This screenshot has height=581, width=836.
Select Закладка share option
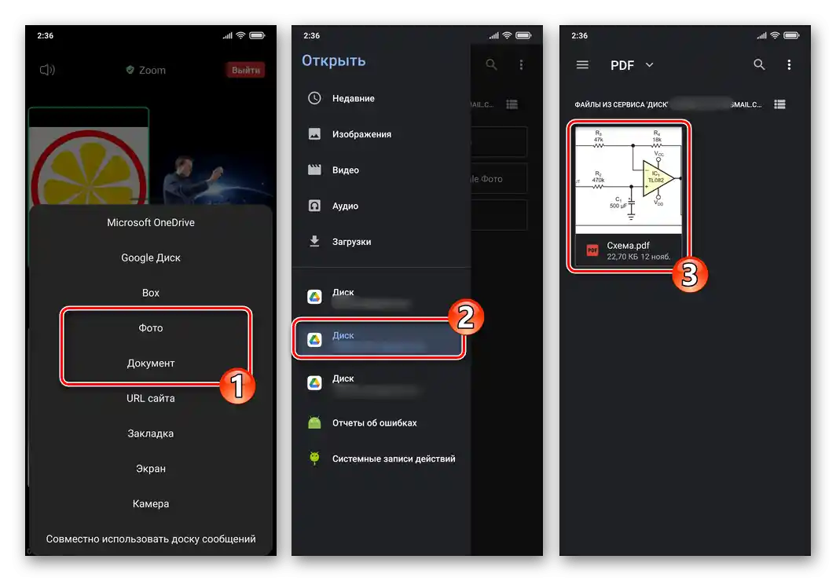[x=151, y=433]
